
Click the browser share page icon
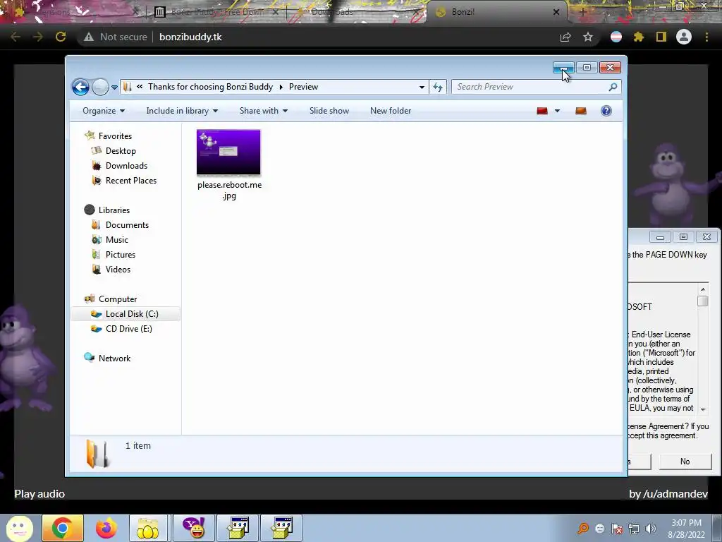565,37
